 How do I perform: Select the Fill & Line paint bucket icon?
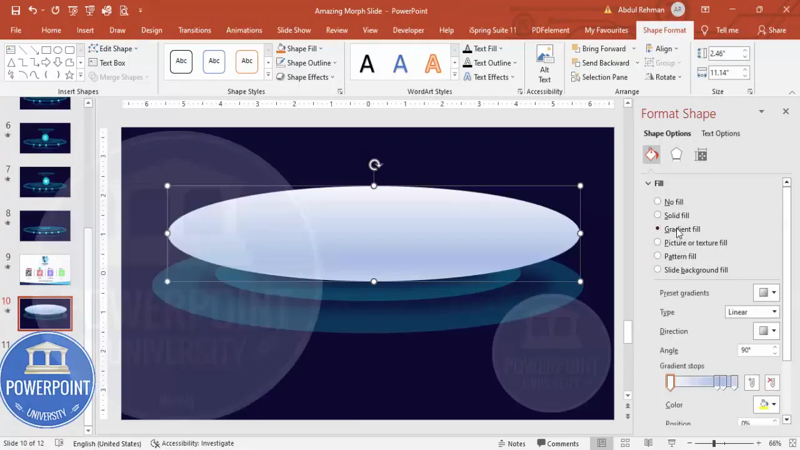651,155
